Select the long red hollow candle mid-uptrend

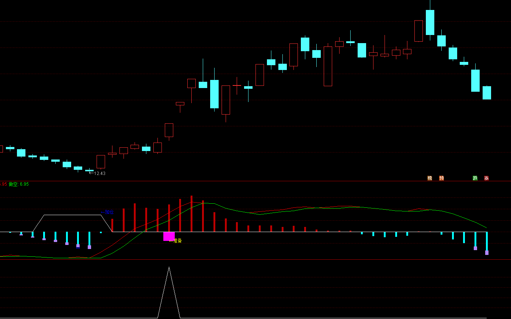click(x=328, y=66)
